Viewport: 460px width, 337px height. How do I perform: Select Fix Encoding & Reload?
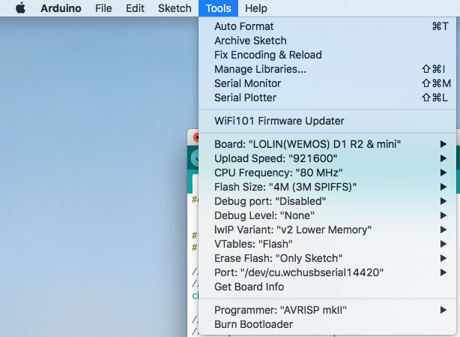[267, 55]
